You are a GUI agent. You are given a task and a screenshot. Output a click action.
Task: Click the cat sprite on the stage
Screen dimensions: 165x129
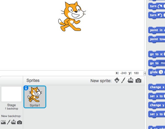pos(72,16)
